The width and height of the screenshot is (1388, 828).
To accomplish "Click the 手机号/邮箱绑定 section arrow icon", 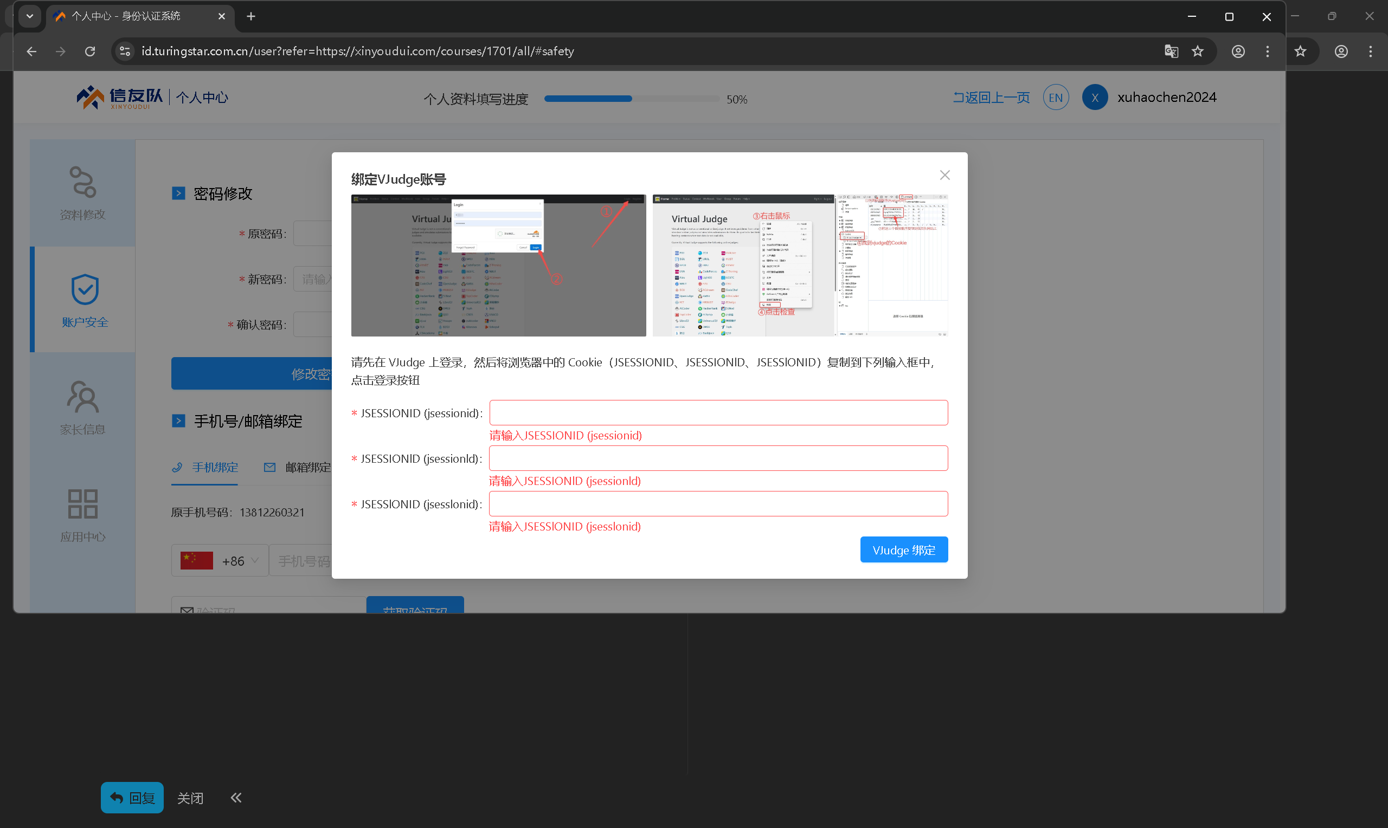I will pos(178,421).
